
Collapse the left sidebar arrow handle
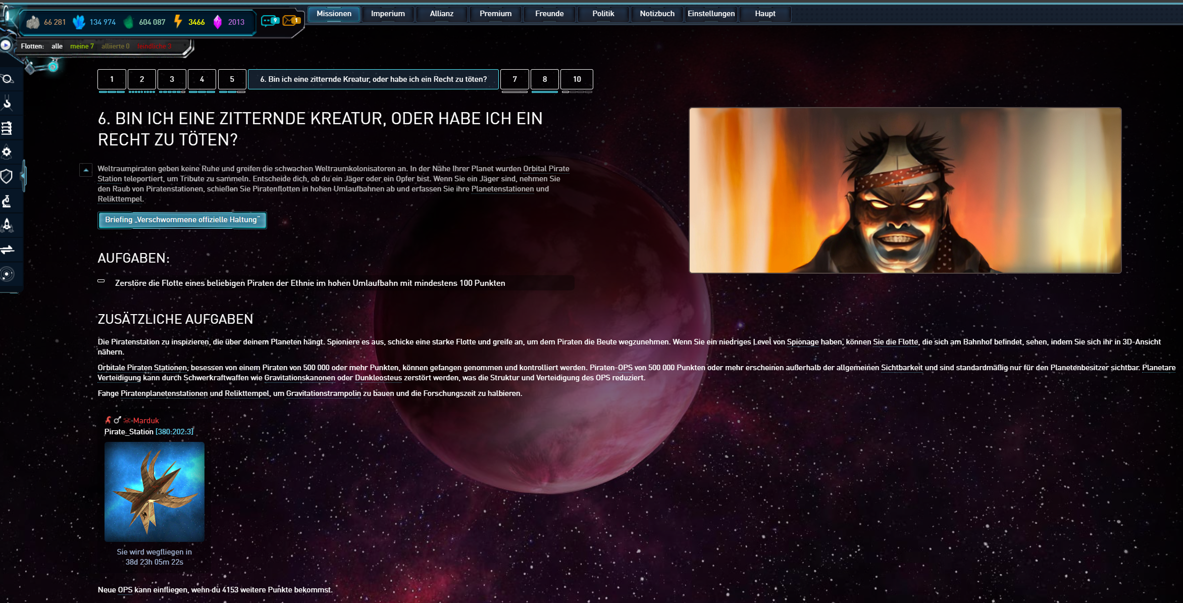coord(23,175)
